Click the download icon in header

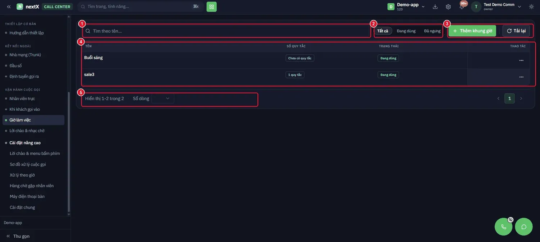coord(435,6)
